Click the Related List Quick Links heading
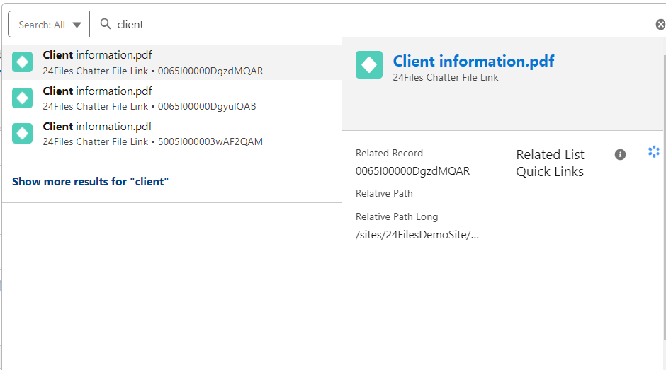 click(x=550, y=163)
